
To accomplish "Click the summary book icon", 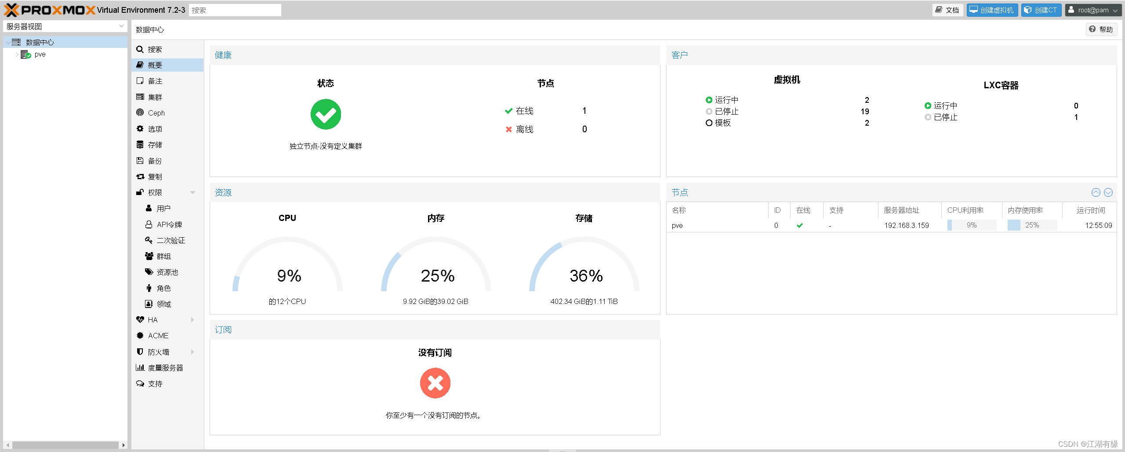I will click(x=140, y=65).
